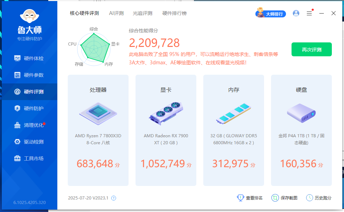Image resolution: width=344 pixels, height=212 pixels.
Task: Click the 内存 RAM stick illustration
Action: click(x=234, y=113)
